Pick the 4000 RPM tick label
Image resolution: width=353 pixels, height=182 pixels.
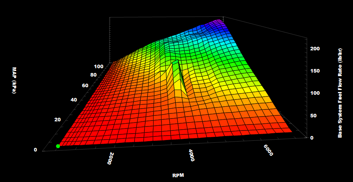191,155
